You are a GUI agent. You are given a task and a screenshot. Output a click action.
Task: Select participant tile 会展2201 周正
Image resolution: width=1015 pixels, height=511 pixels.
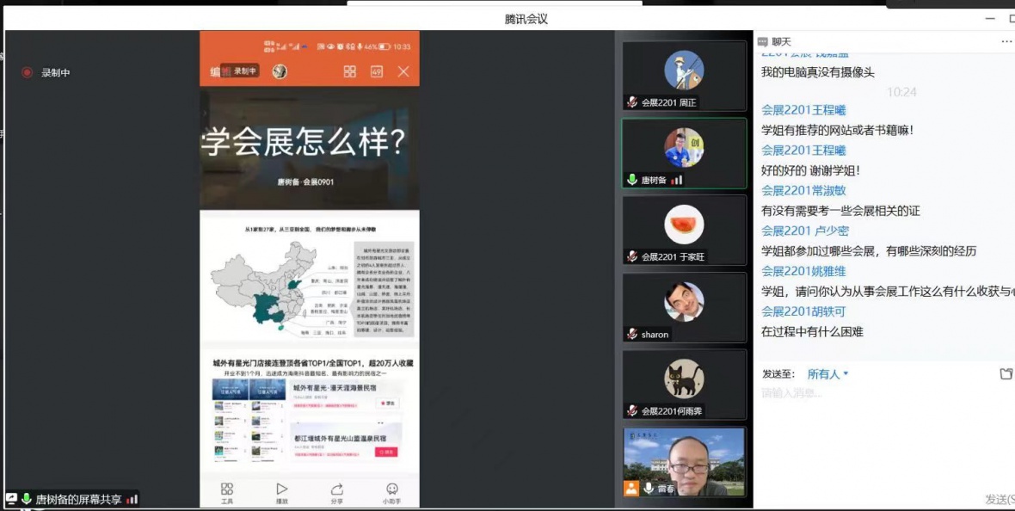(684, 77)
